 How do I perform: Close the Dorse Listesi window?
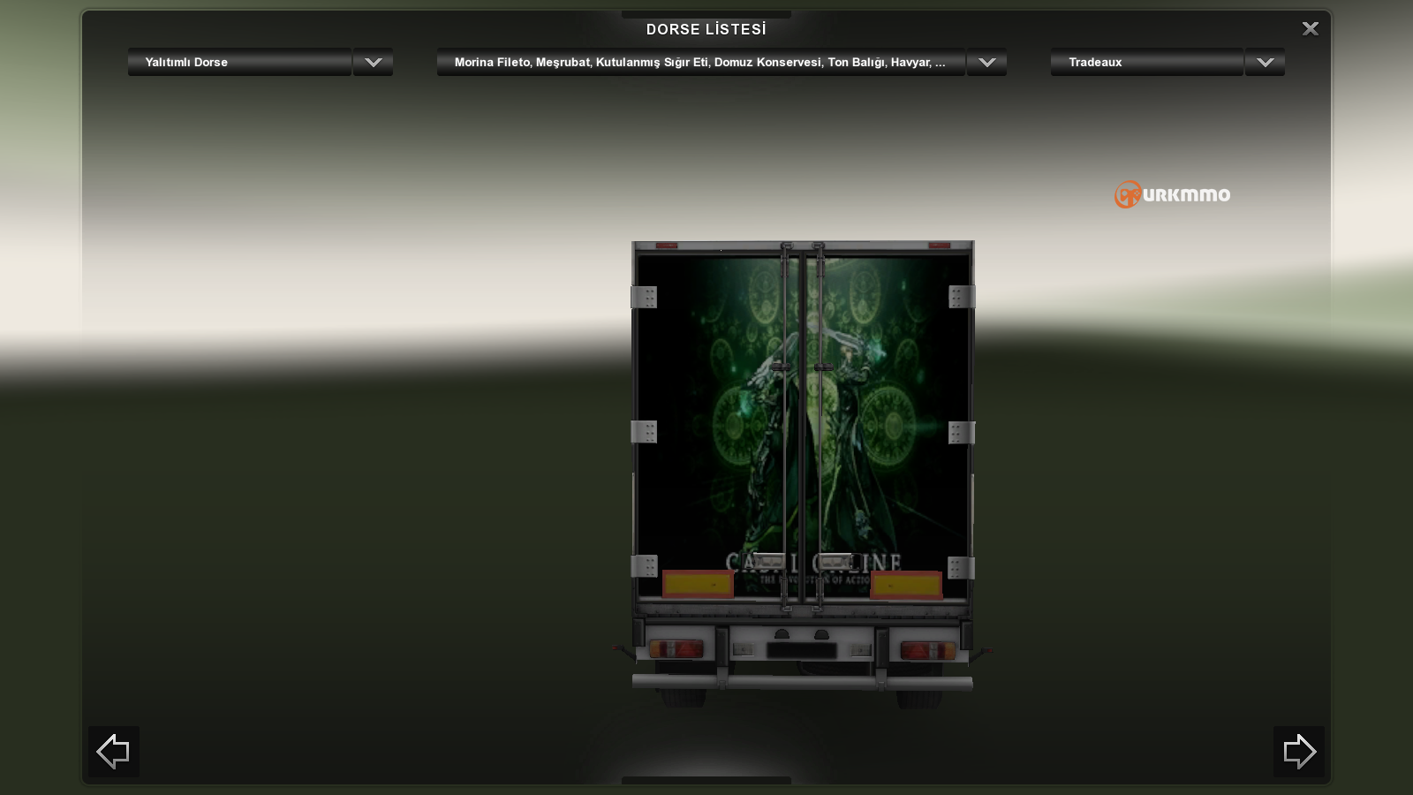pyautogui.click(x=1311, y=29)
